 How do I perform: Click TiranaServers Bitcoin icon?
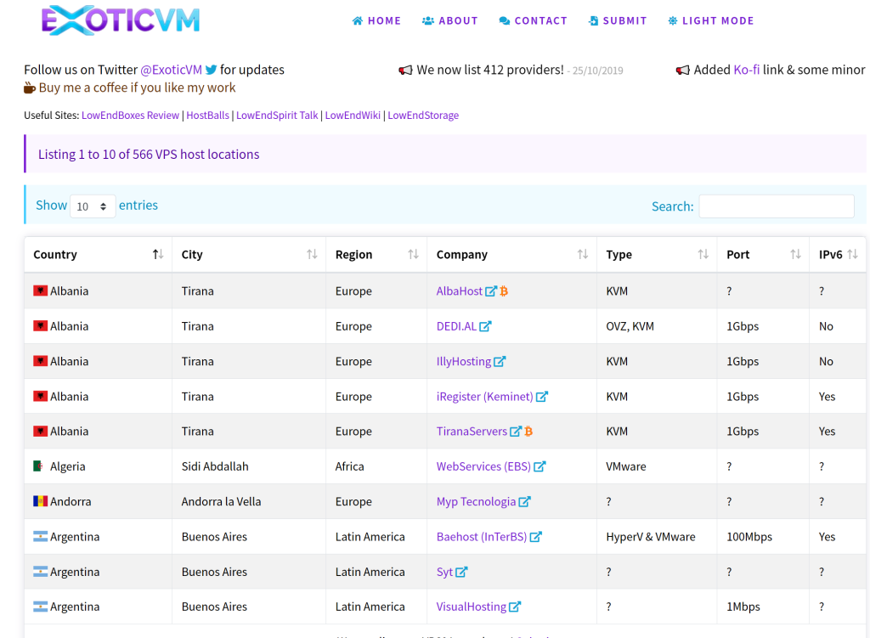pos(528,432)
